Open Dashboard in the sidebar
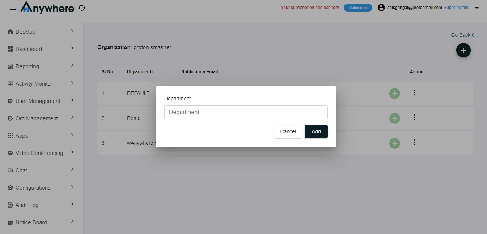Screen dimensions: 487x234 (29, 49)
